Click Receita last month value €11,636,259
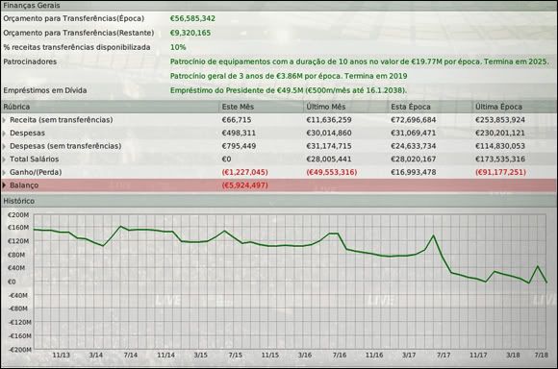Image resolution: width=558 pixels, height=369 pixels. (x=329, y=120)
